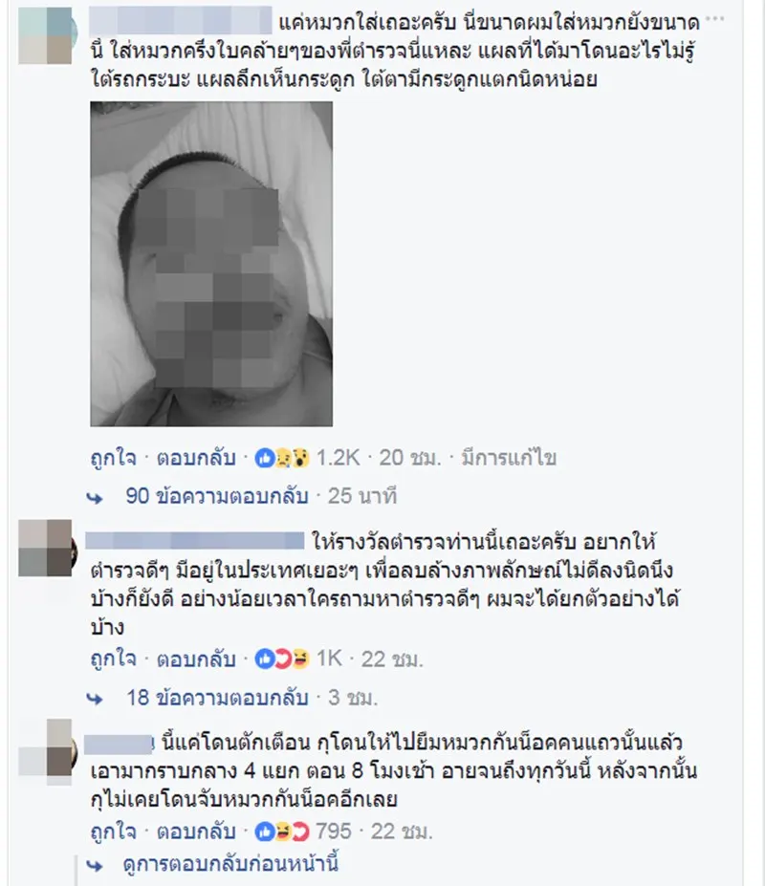Reply to the third comment via ตอบกลับ
Viewport: 765px width, 886px height.
click(x=196, y=832)
